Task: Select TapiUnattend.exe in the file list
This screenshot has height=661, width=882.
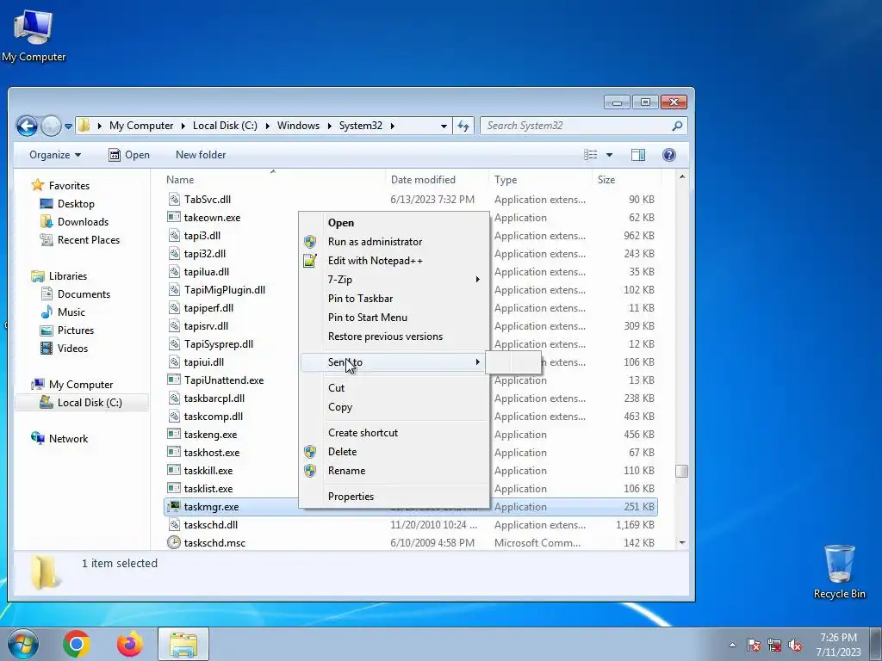Action: tap(224, 380)
